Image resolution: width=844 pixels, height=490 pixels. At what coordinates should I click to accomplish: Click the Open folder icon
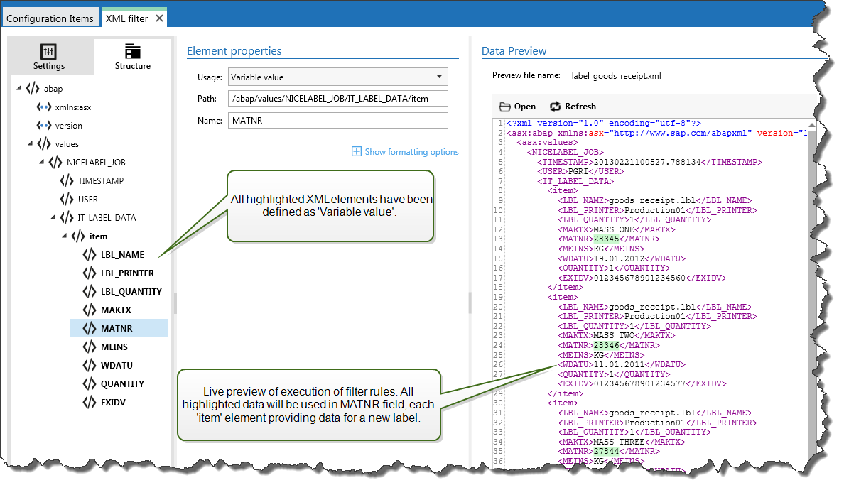(x=505, y=107)
